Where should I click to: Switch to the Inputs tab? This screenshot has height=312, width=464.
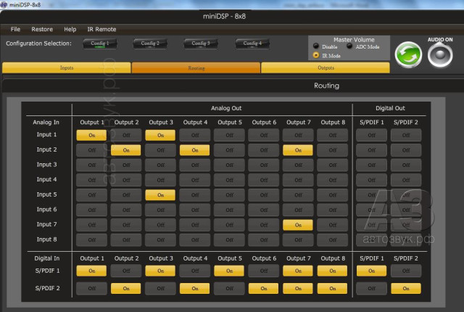pyautogui.click(x=67, y=67)
